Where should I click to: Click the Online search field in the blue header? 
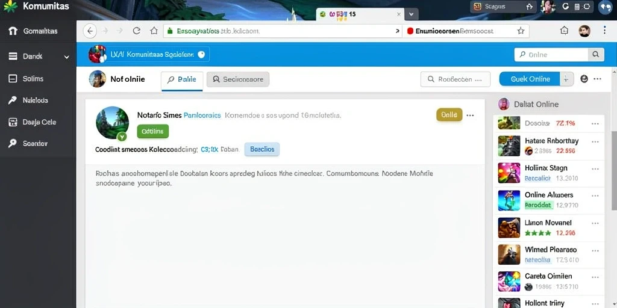[x=551, y=55]
